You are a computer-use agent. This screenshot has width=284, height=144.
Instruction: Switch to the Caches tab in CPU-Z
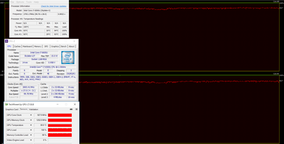[17, 46]
